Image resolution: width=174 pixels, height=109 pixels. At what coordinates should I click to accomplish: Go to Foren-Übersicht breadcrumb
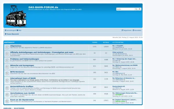pyautogui.click(x=12, y=34)
